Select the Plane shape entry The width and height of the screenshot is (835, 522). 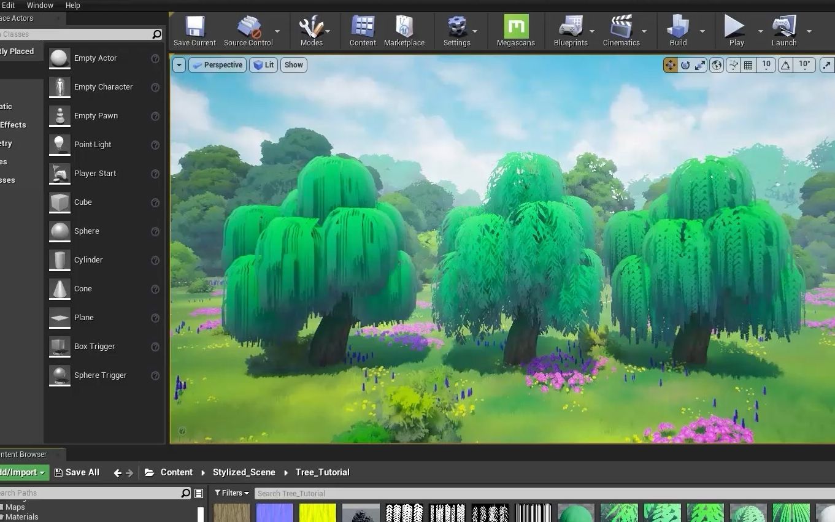tap(104, 318)
